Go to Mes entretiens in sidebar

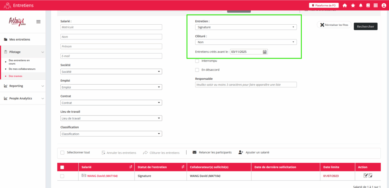pos(20,39)
